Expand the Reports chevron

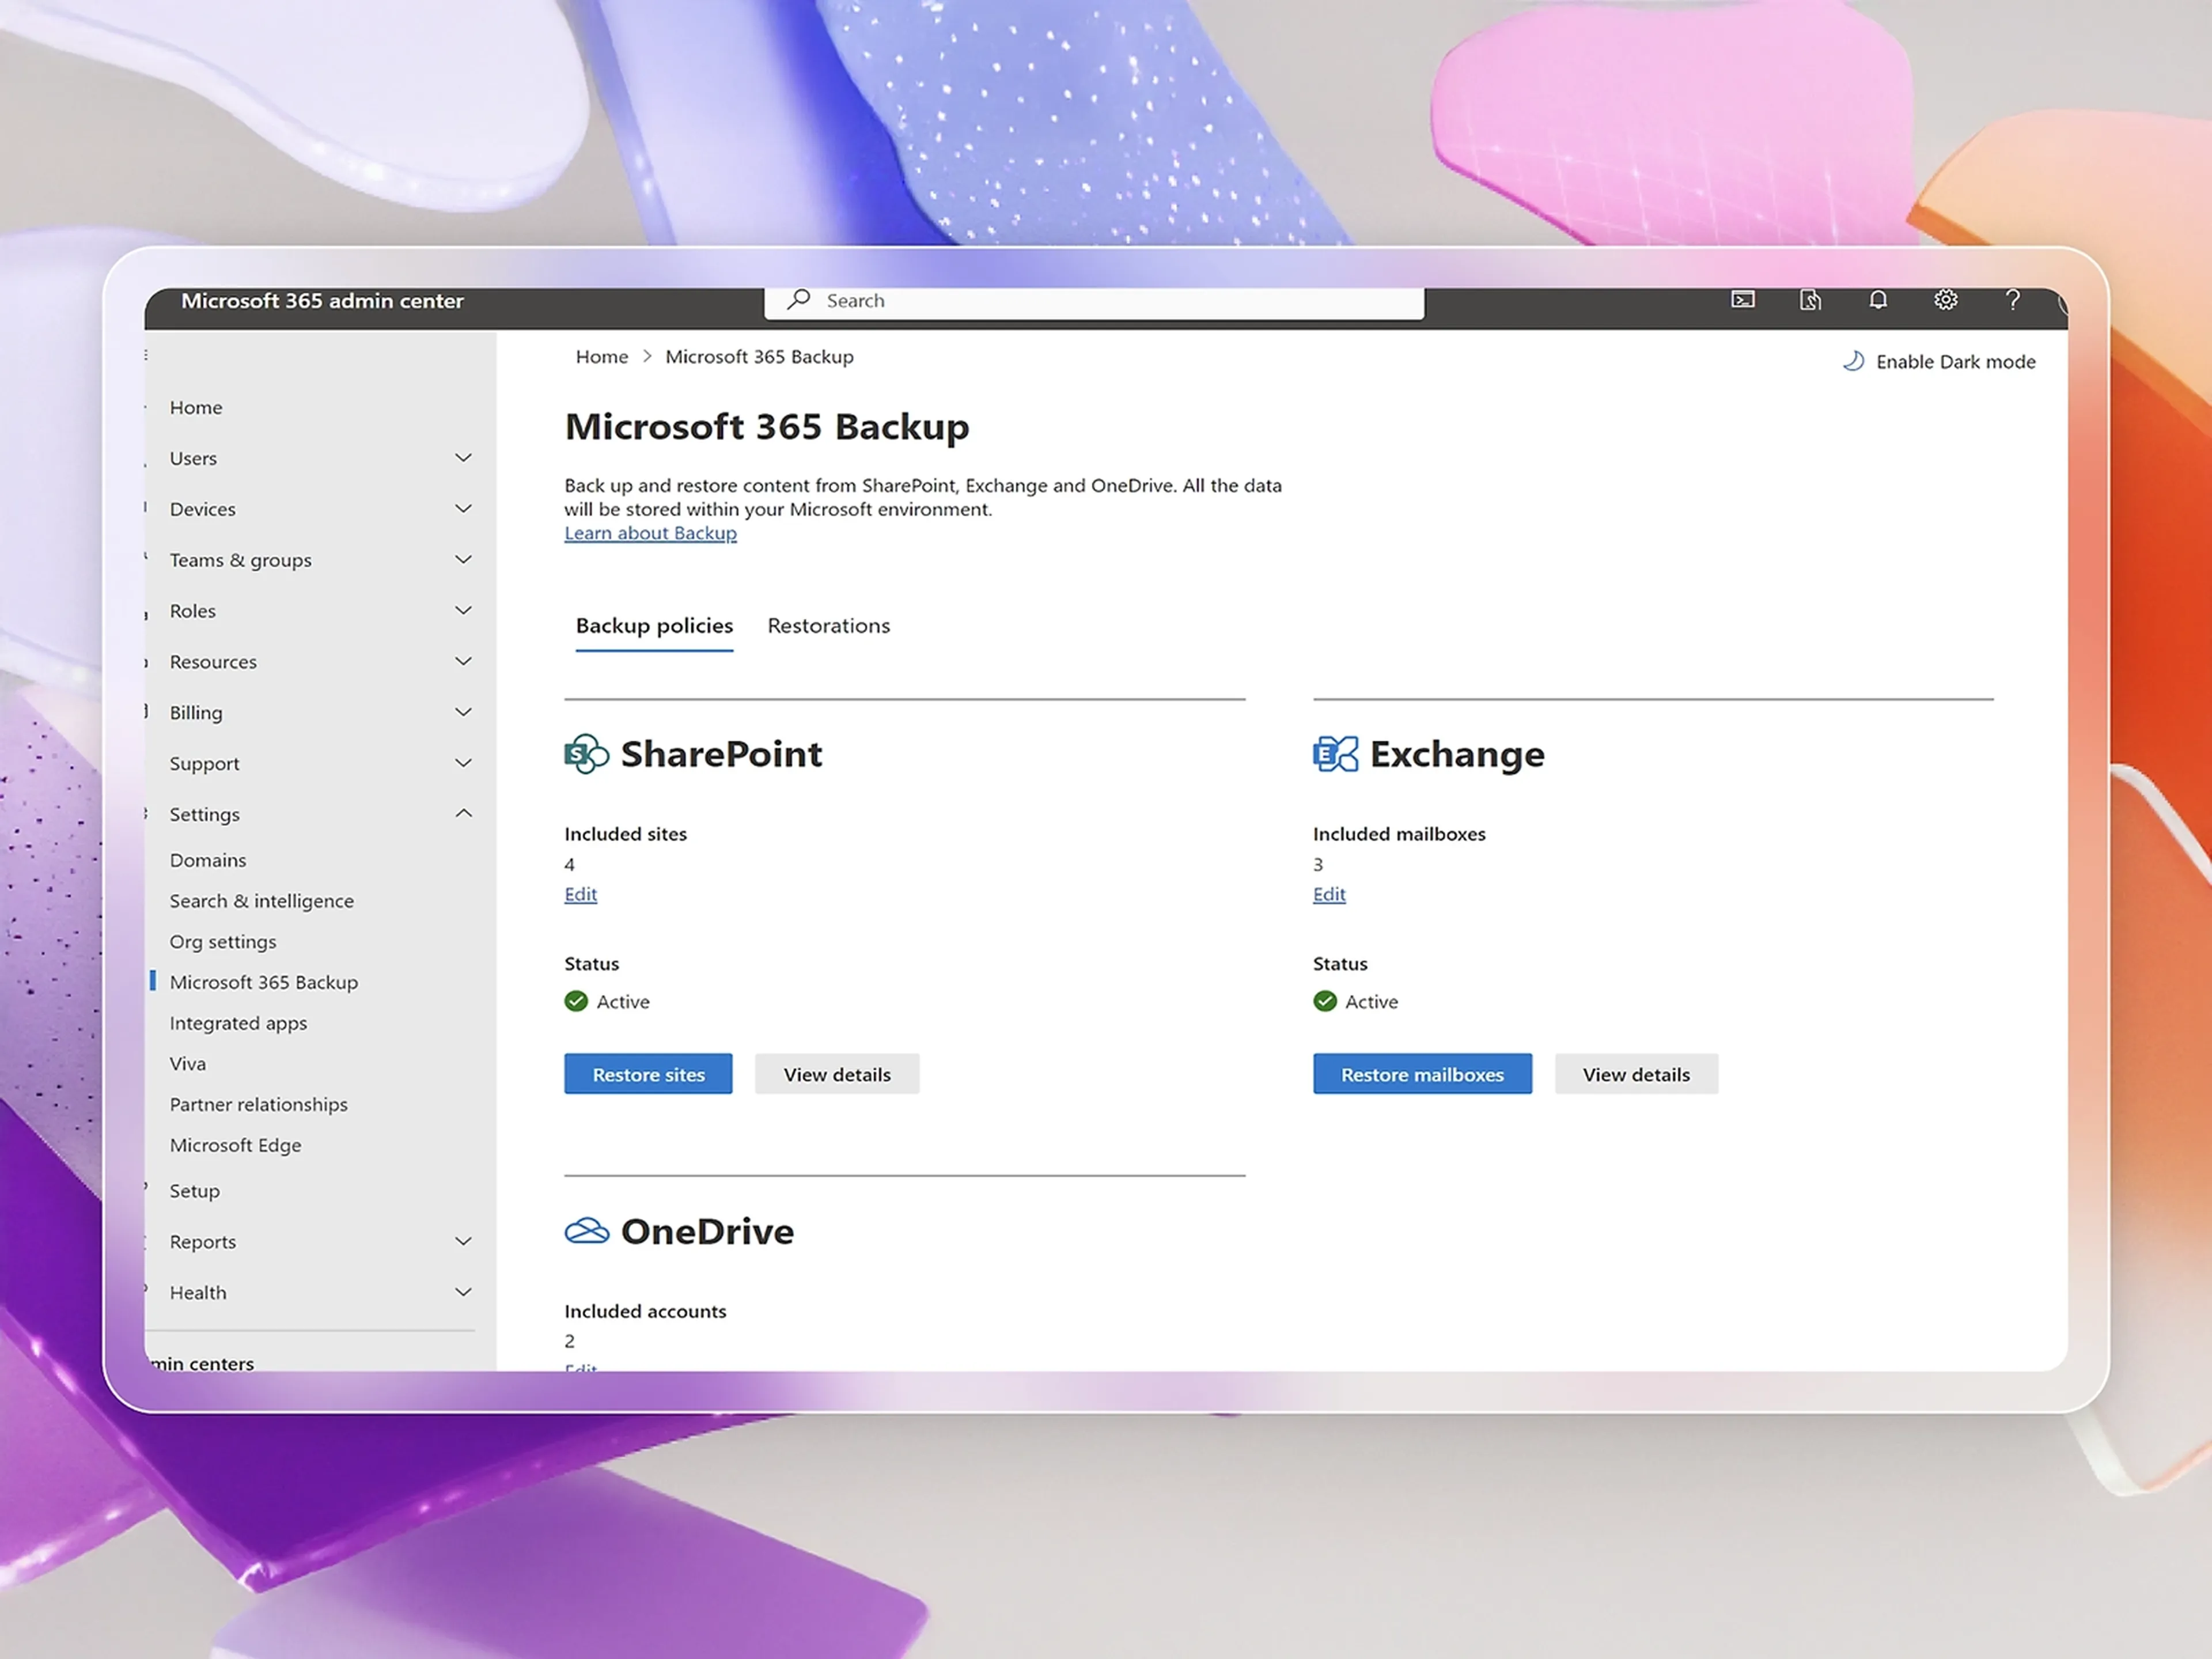coord(463,1242)
